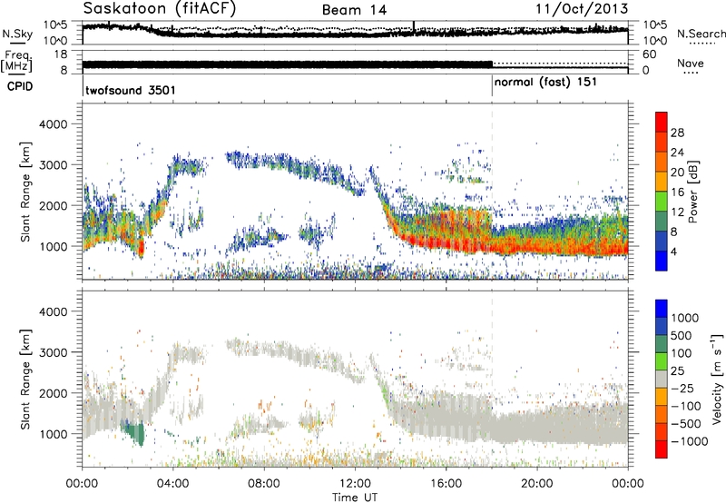Click the green velocity patch near 02:30 UT
Screen dimensions: 726x503
point(134,432)
